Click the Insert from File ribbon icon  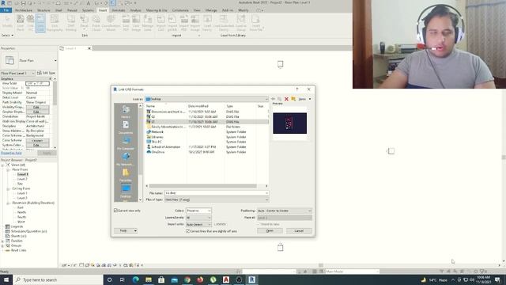pyautogui.click(x=256, y=23)
